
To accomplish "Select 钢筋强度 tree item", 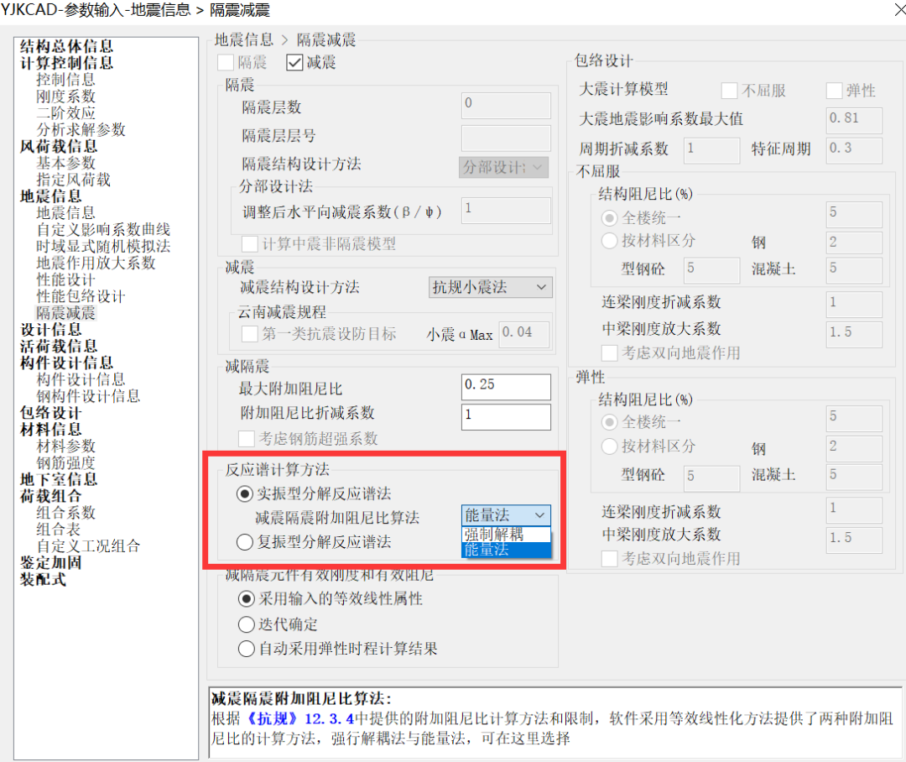I will pyautogui.click(x=66, y=464).
